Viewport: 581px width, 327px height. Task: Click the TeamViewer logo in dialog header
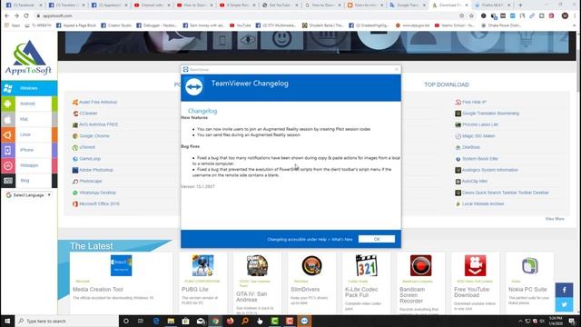point(193,87)
